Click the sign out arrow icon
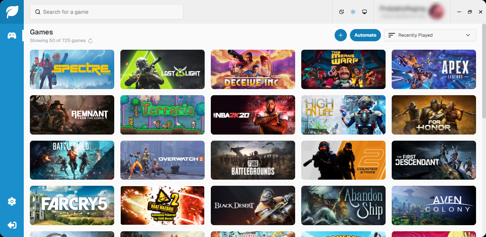Viewport: 486px width, 237px height. (x=12, y=225)
